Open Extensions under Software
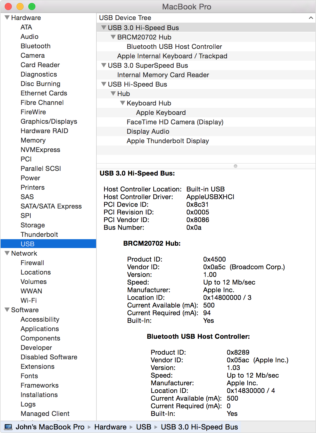Screen dimensions: 316x433 click(38, 367)
